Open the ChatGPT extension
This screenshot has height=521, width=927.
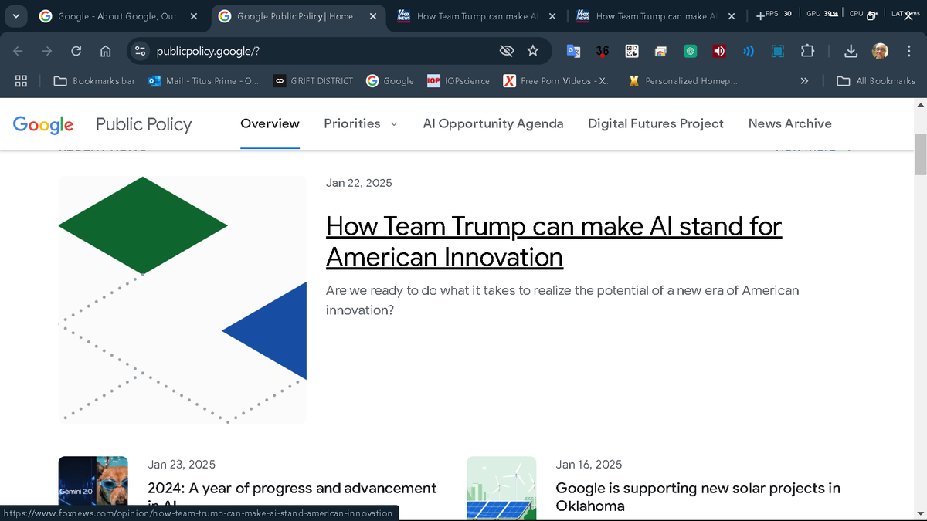(690, 51)
